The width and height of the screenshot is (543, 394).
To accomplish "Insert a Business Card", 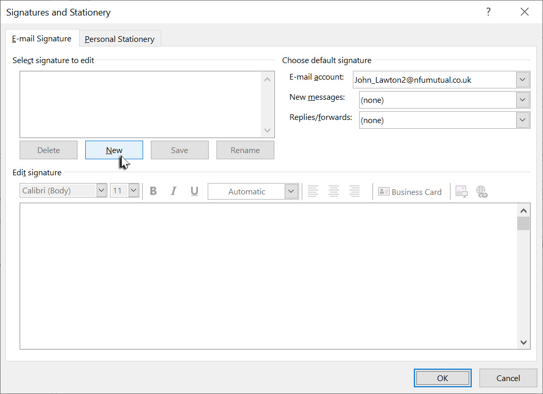I will [410, 191].
